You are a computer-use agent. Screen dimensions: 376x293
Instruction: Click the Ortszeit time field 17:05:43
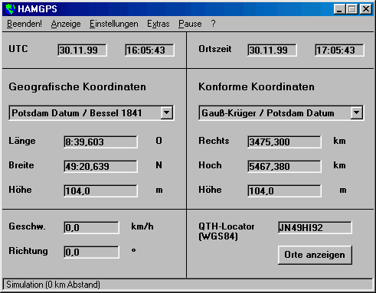(339, 50)
